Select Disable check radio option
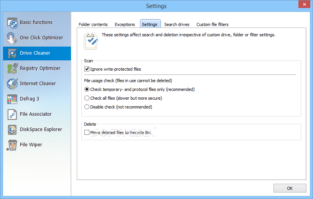The image size is (313, 199). coord(87,107)
